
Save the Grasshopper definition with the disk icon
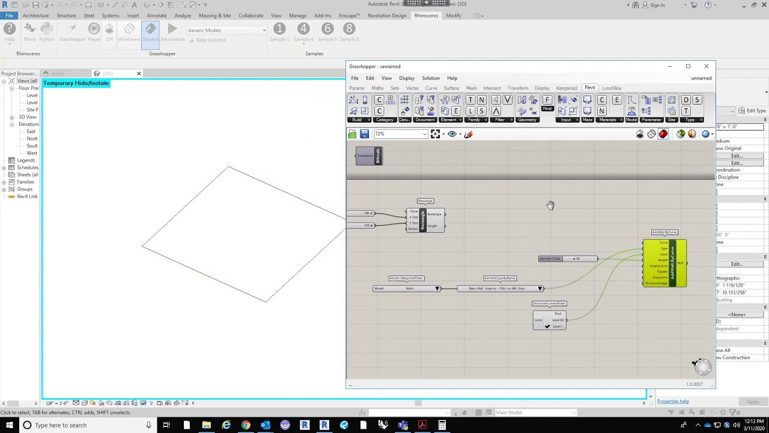[x=364, y=134]
